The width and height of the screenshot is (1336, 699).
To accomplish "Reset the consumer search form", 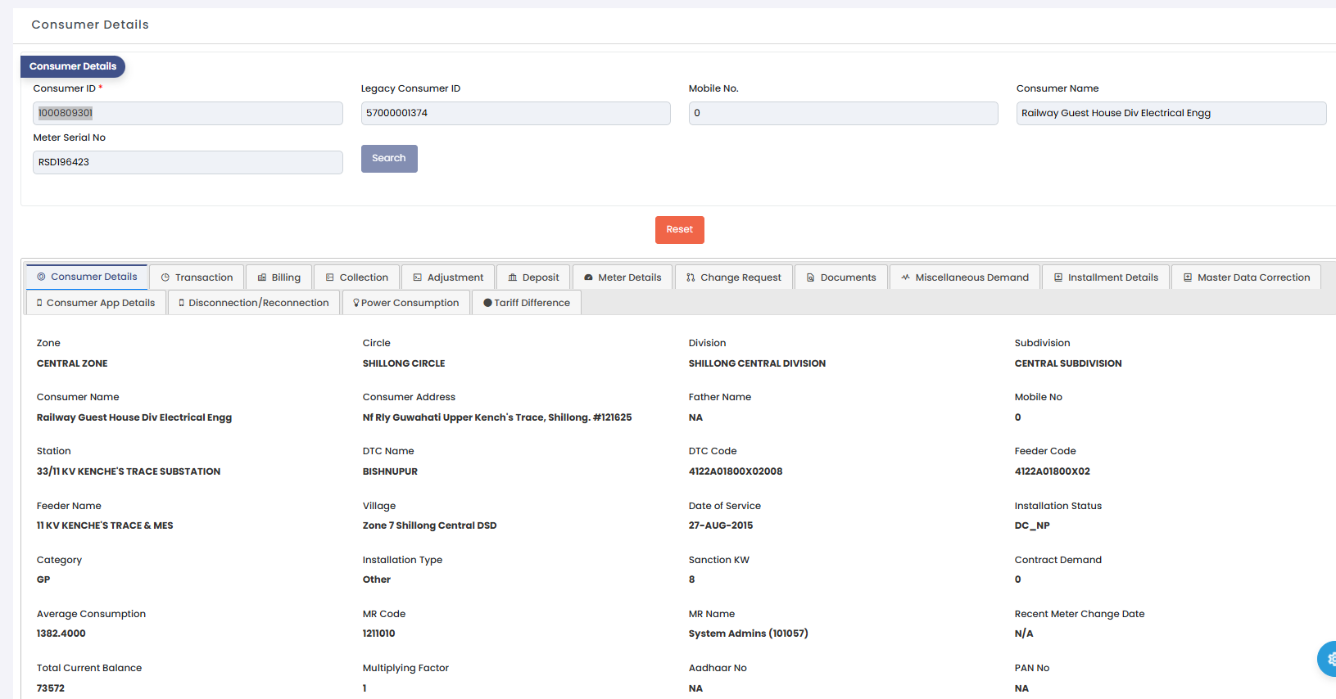I will (x=680, y=230).
